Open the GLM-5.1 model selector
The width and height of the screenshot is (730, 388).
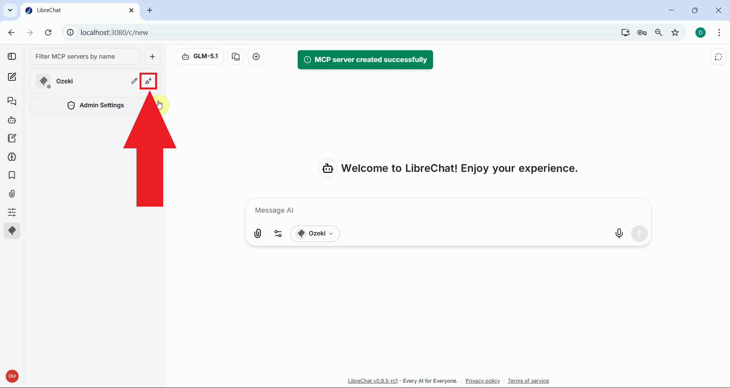pos(200,57)
